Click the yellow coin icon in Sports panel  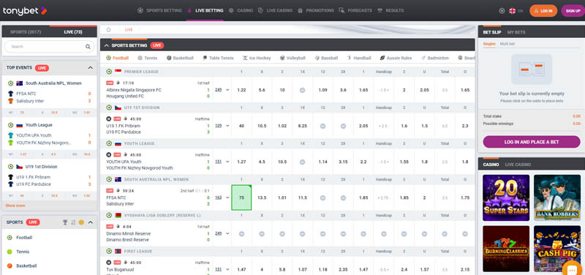81,222
